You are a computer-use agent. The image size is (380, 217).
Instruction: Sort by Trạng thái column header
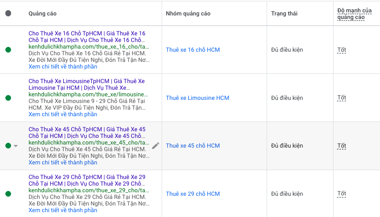click(x=284, y=14)
